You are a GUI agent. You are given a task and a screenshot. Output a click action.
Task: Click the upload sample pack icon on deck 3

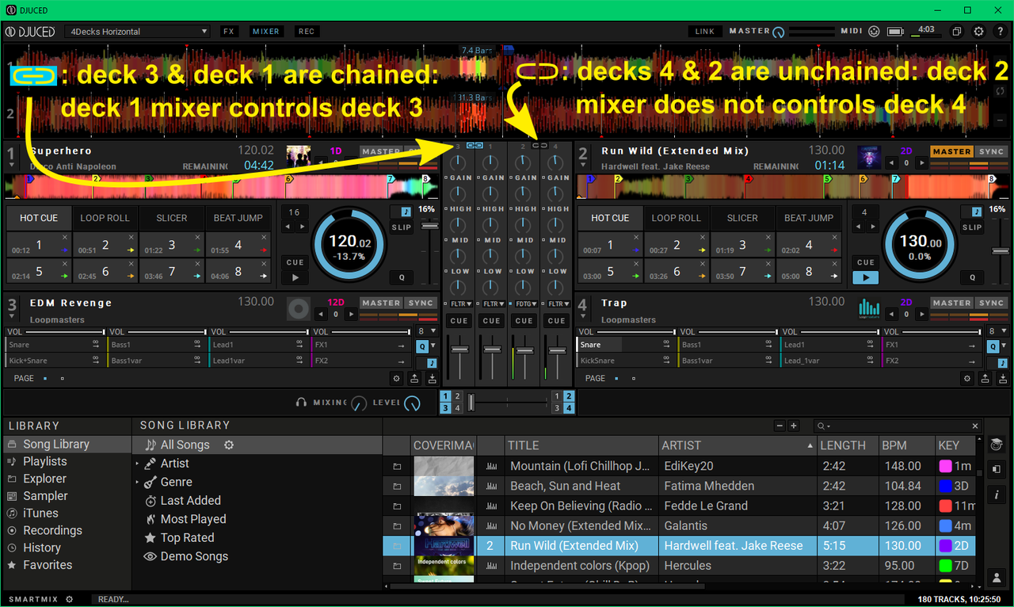tap(414, 379)
